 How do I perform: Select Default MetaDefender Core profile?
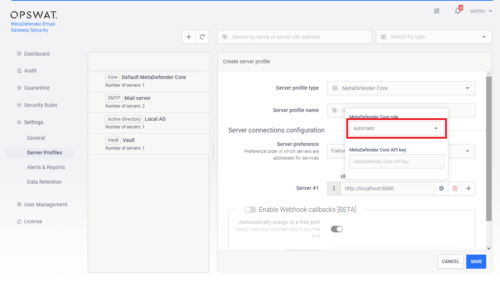point(149,81)
